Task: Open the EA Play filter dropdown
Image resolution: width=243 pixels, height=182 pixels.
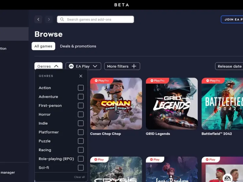Action: pos(83,66)
